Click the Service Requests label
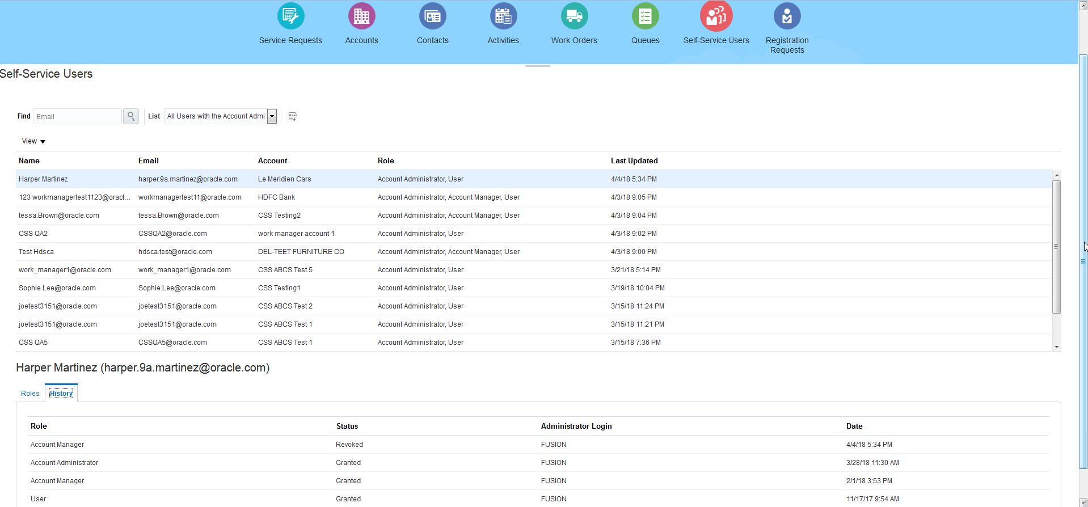Image resolution: width=1088 pixels, height=507 pixels. pos(290,40)
